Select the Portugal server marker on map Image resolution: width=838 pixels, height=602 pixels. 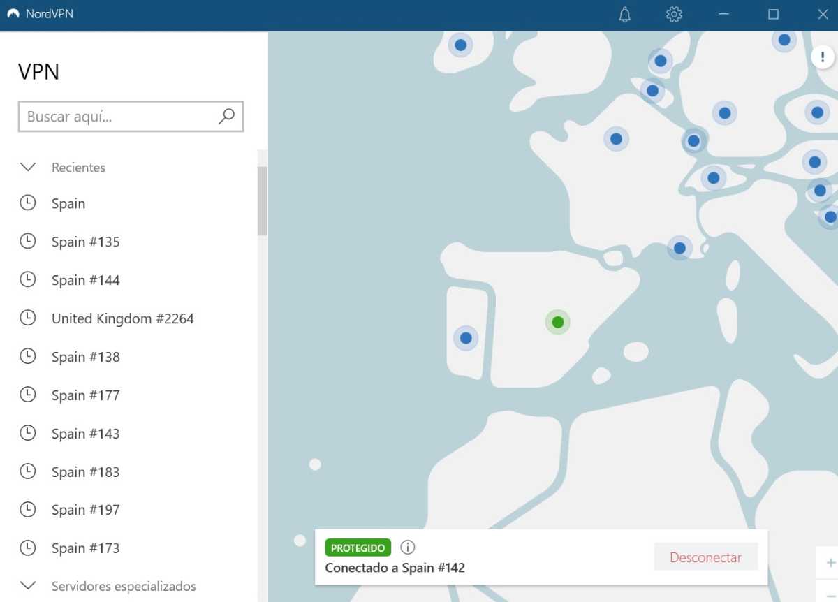[466, 338]
